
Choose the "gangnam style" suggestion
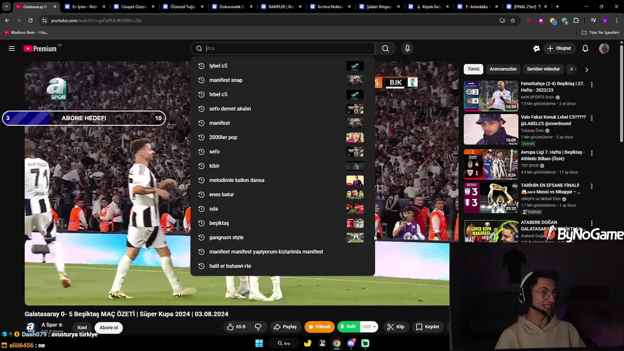(283, 237)
